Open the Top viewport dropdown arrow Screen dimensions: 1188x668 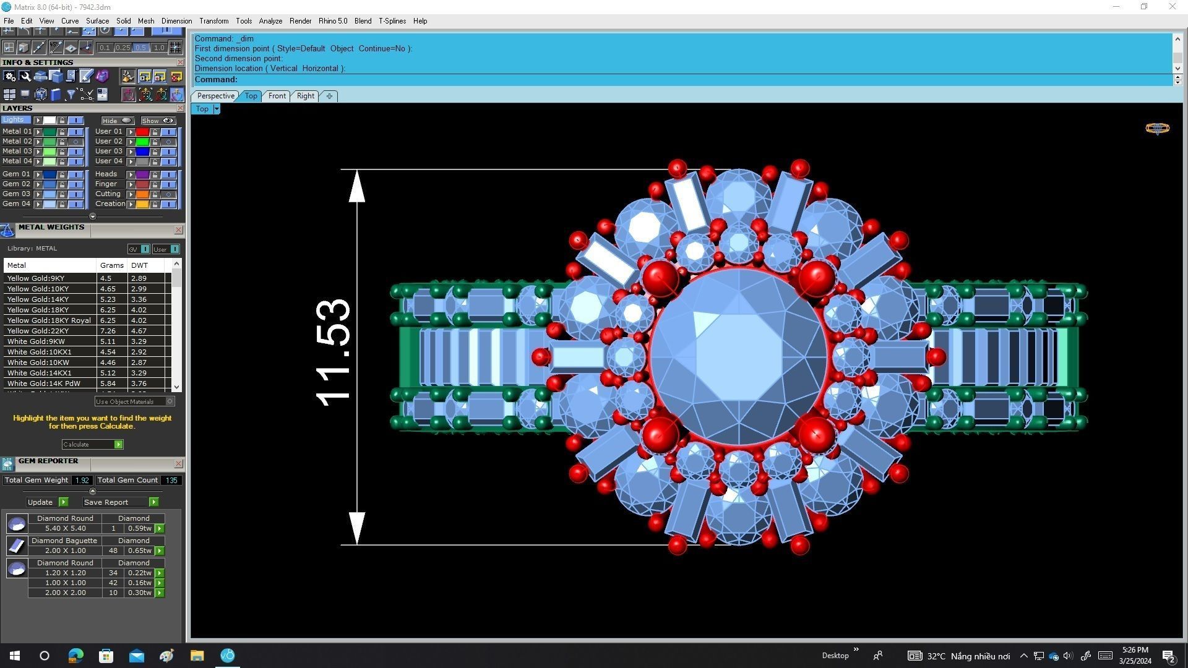[217, 109]
